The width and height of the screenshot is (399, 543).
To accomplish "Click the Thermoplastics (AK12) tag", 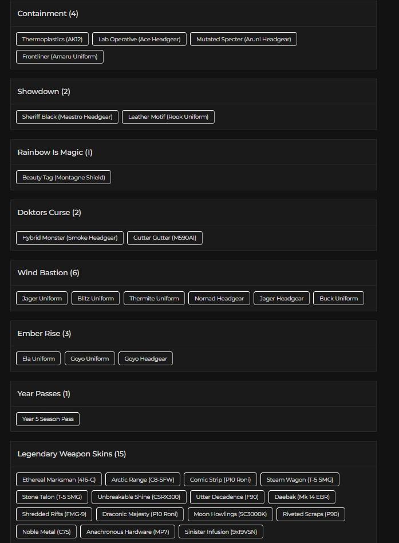I will pyautogui.click(x=52, y=40).
